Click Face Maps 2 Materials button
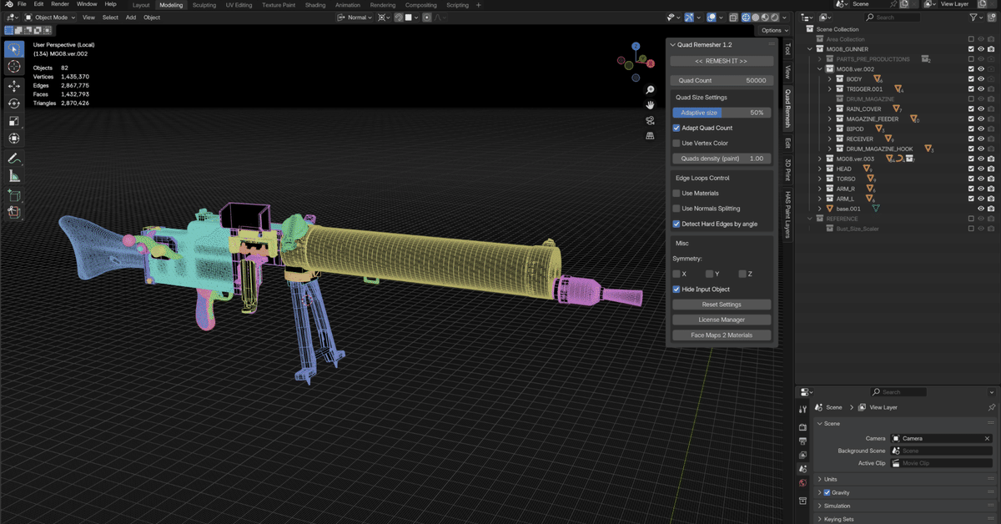1001x524 pixels. coord(722,335)
